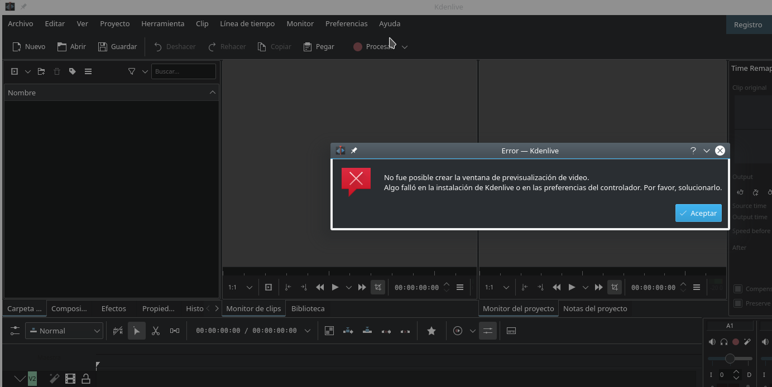
Task: Open the preview render options dropdown arrow
Action: tap(472, 331)
